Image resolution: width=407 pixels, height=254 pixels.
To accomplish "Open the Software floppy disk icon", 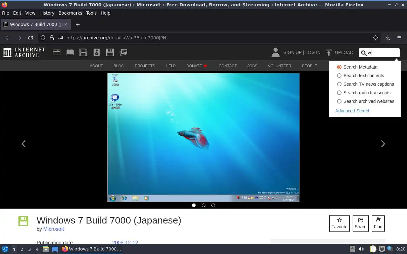I will pos(110,52).
